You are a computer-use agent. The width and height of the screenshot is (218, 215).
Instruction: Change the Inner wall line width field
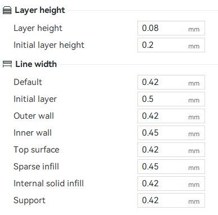pyautogui.click(x=171, y=133)
